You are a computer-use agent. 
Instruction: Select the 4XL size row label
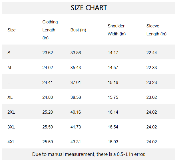pyautogui.click(x=11, y=142)
